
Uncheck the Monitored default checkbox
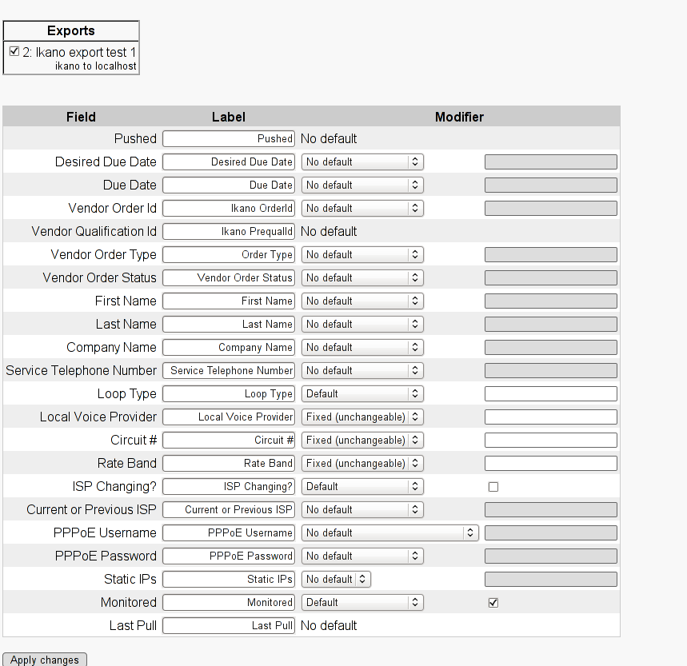[x=493, y=603]
